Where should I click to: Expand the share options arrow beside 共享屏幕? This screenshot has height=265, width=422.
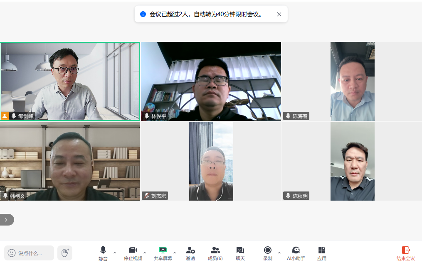(x=175, y=253)
